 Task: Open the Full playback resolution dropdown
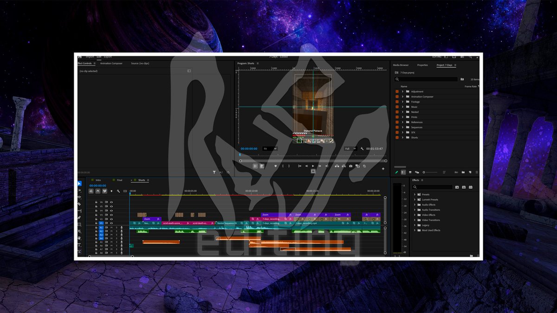[x=350, y=148]
